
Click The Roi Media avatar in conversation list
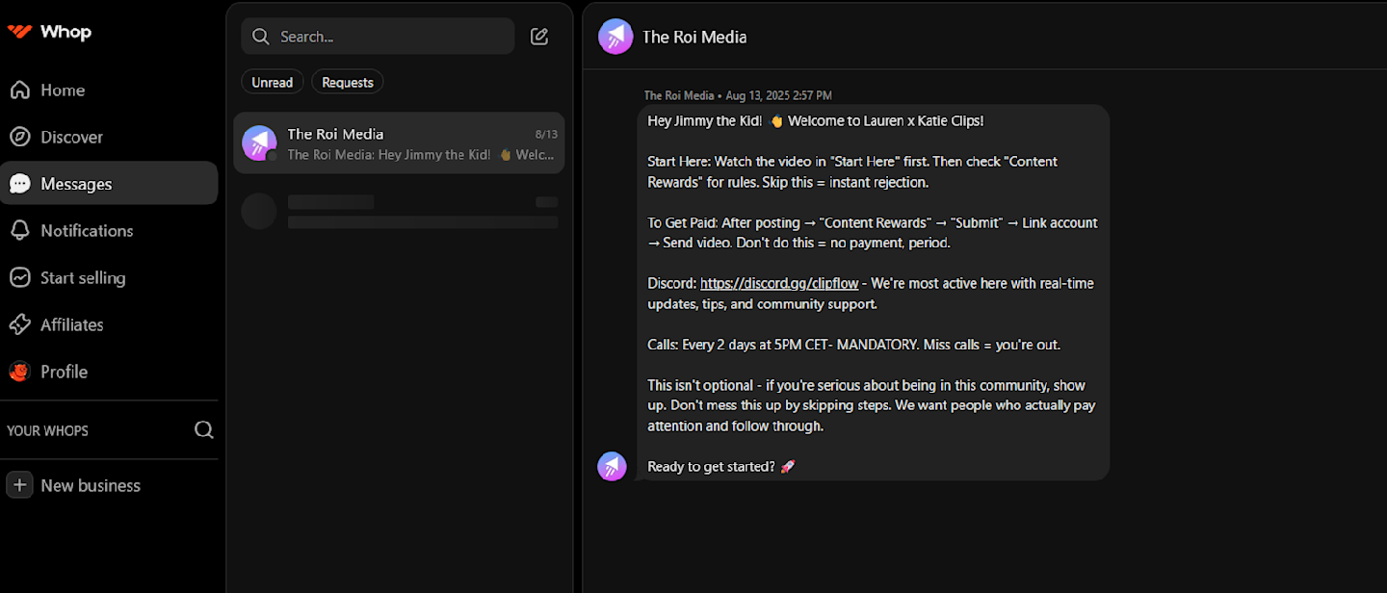[259, 143]
